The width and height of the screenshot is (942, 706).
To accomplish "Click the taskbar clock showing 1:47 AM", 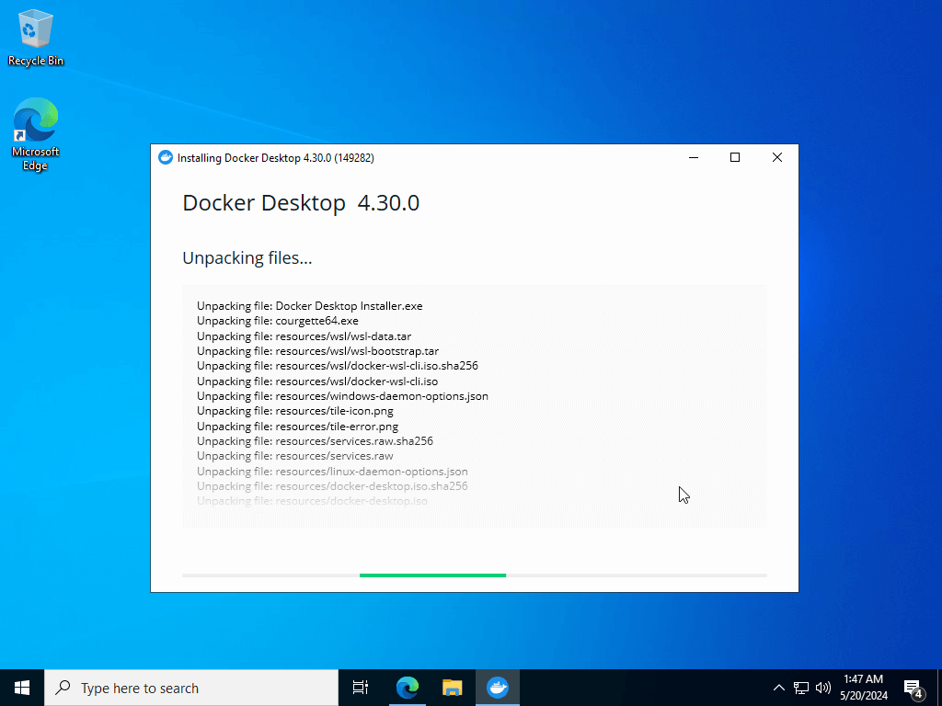I will click(x=864, y=688).
